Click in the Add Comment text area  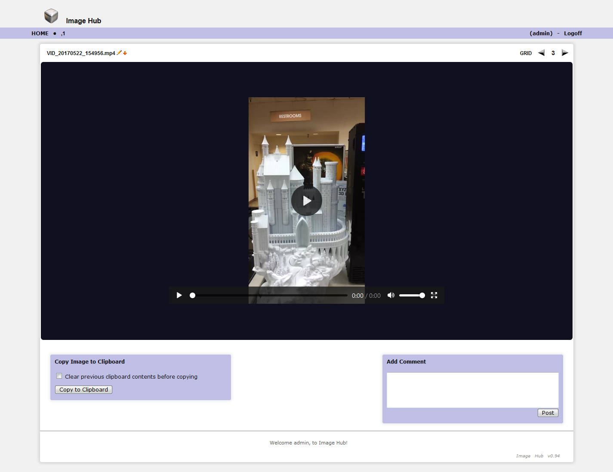pyautogui.click(x=472, y=390)
